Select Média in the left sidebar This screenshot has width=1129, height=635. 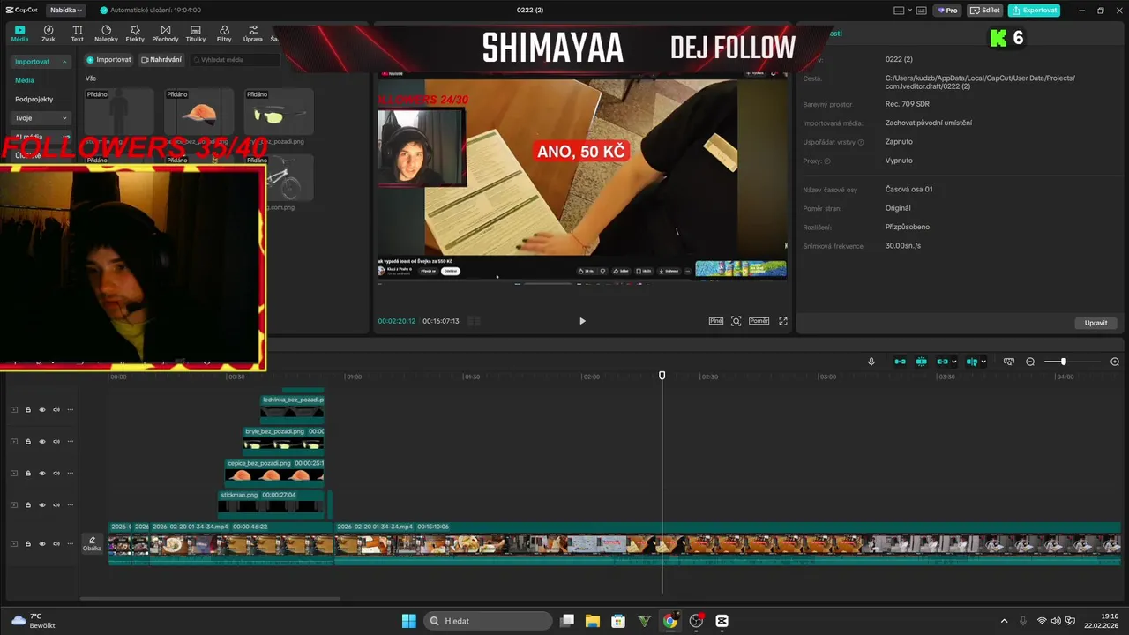point(25,80)
